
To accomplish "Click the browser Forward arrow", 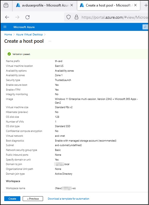I will 17,17.
